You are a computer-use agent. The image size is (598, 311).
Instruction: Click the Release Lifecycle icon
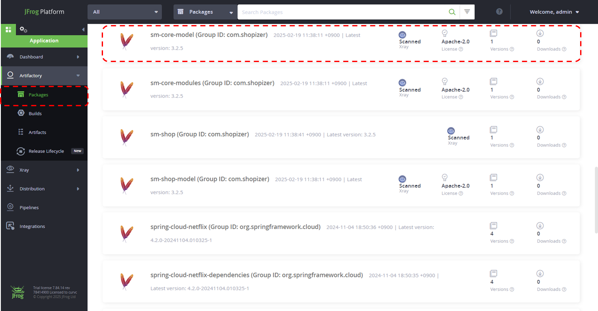pos(20,151)
